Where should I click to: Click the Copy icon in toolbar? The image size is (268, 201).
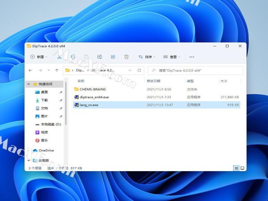[x=73, y=57]
